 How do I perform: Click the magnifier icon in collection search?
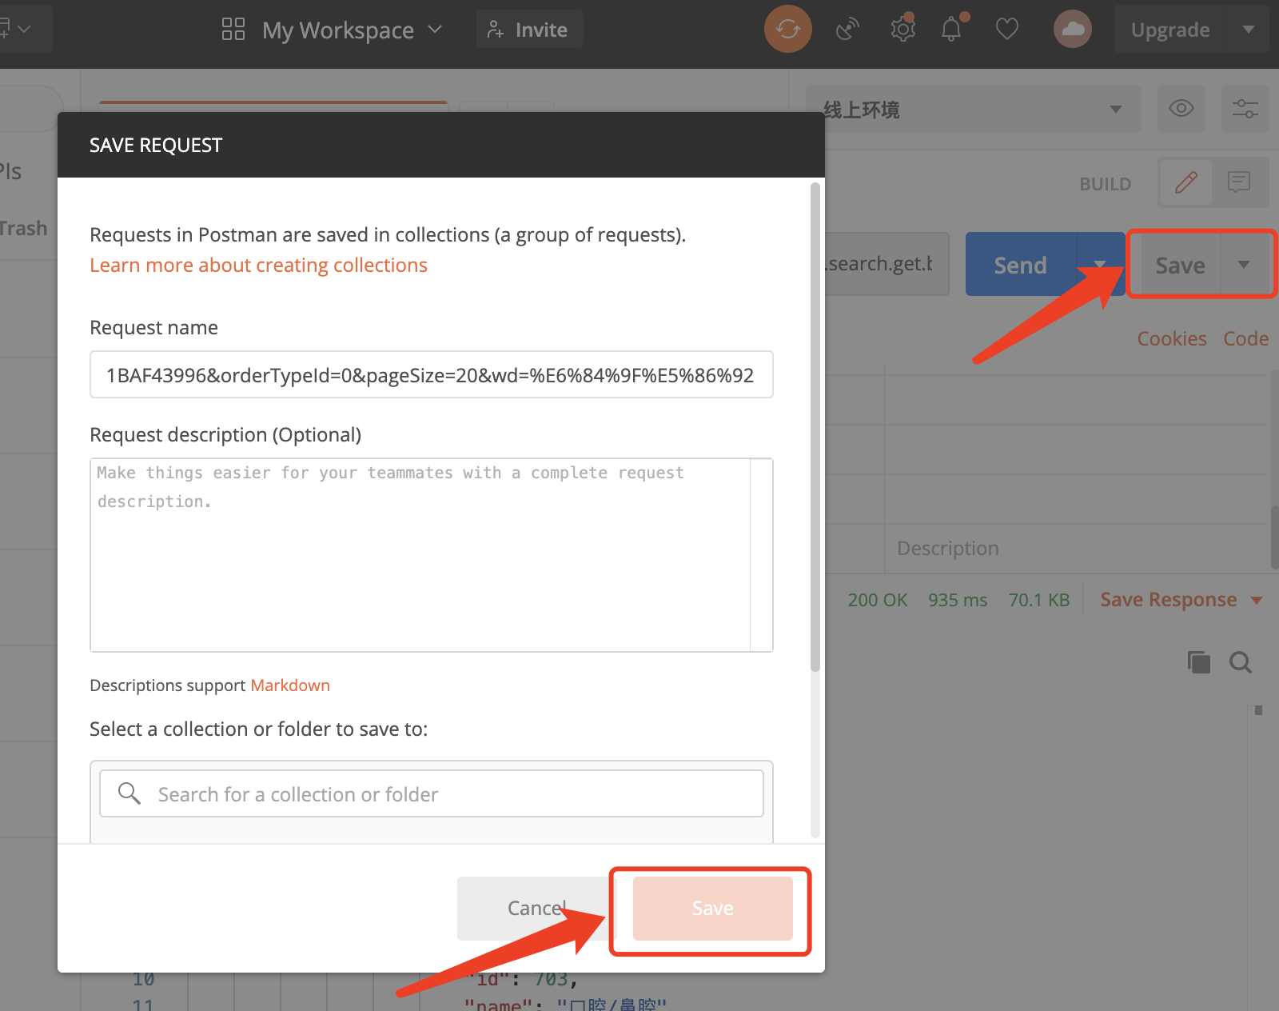point(129,793)
